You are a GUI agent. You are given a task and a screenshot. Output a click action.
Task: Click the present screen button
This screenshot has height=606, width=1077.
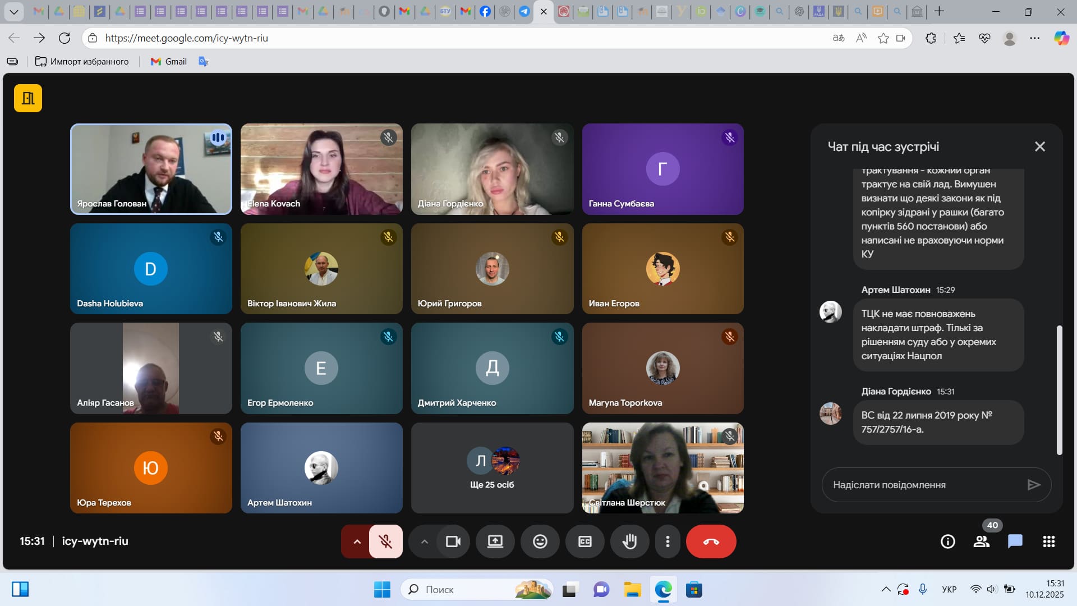pyautogui.click(x=495, y=541)
